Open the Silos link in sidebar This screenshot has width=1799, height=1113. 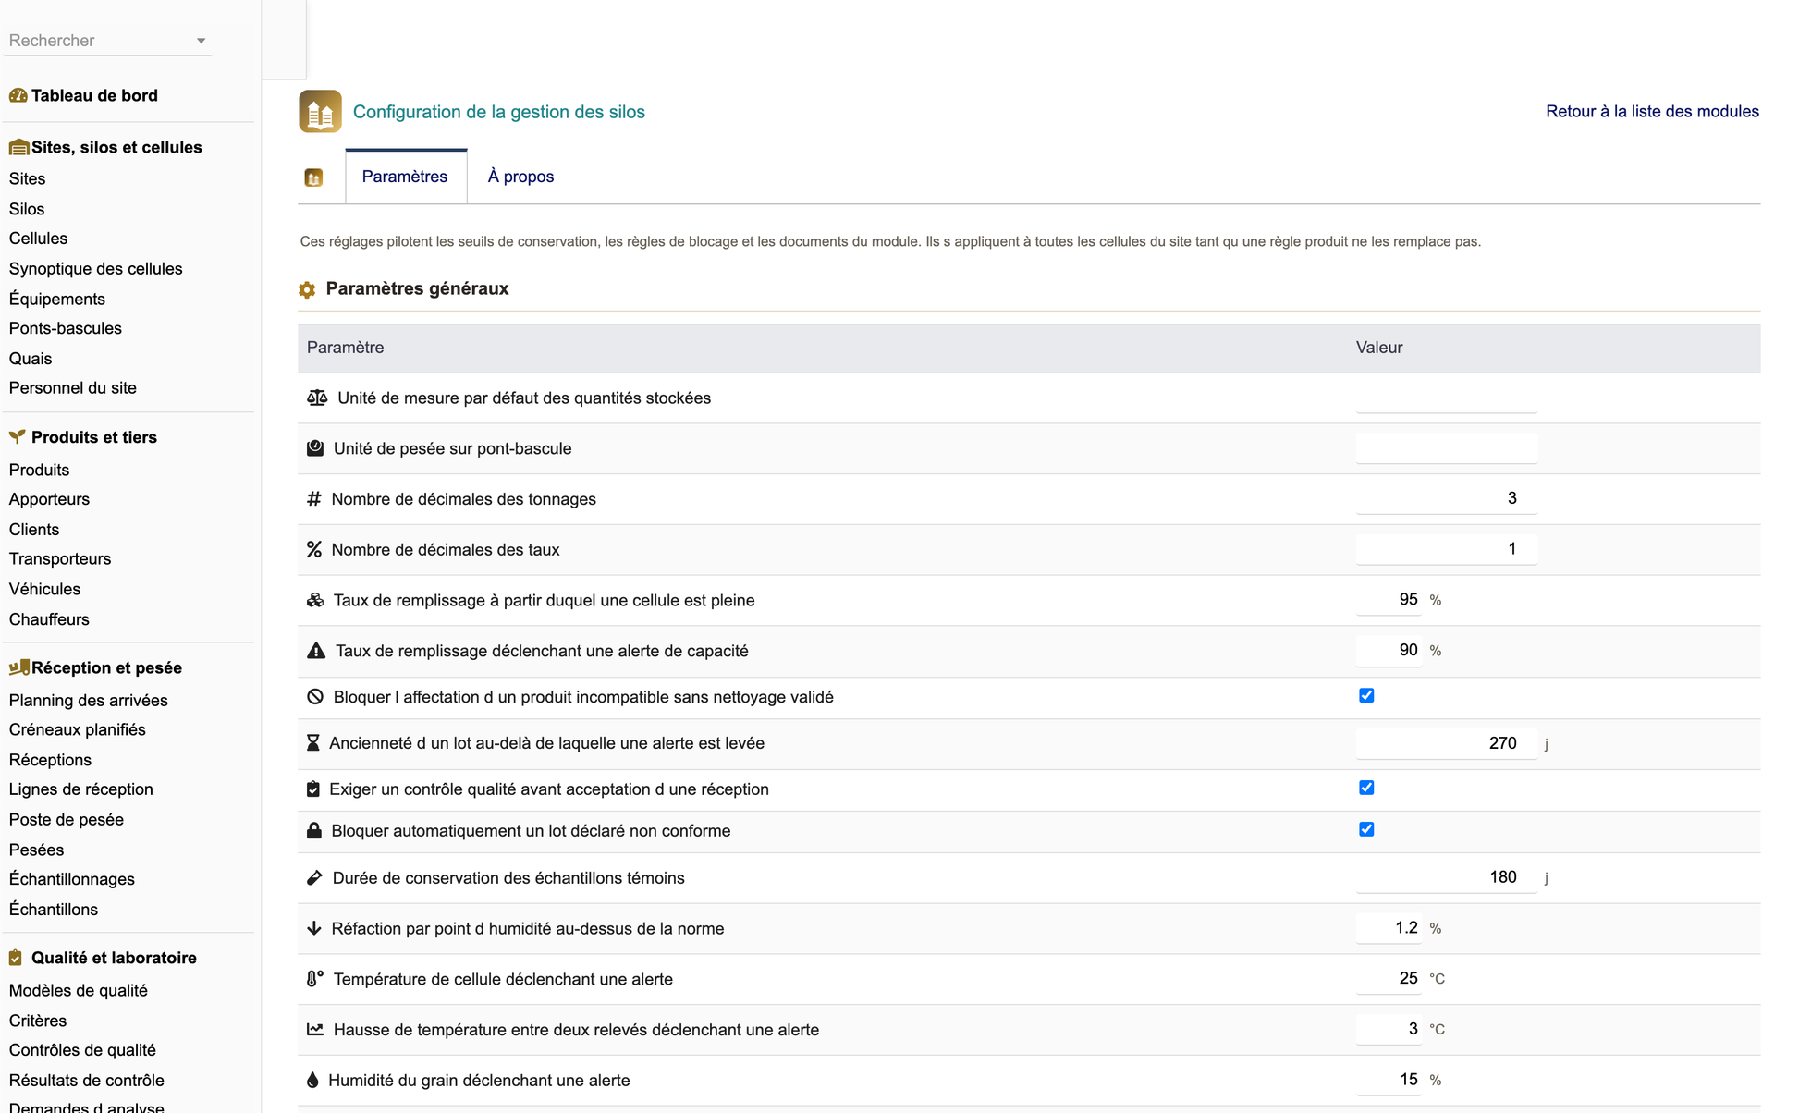(27, 209)
